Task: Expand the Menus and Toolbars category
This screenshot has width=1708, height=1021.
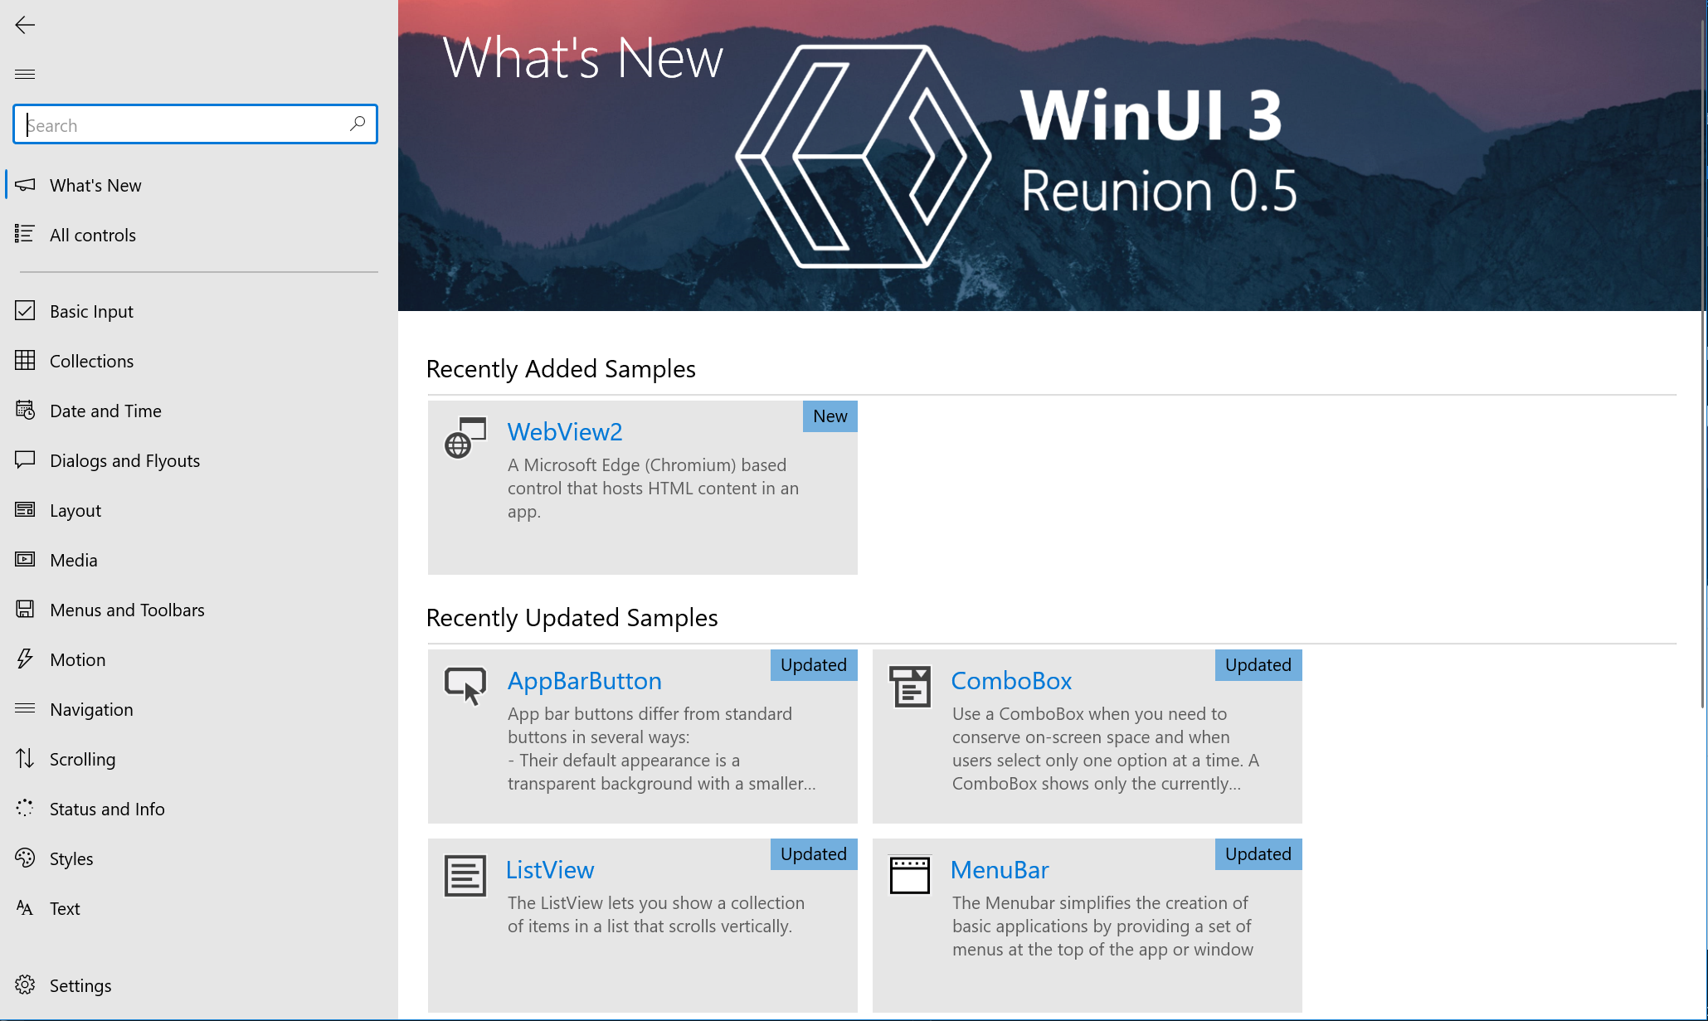Action: 126,609
